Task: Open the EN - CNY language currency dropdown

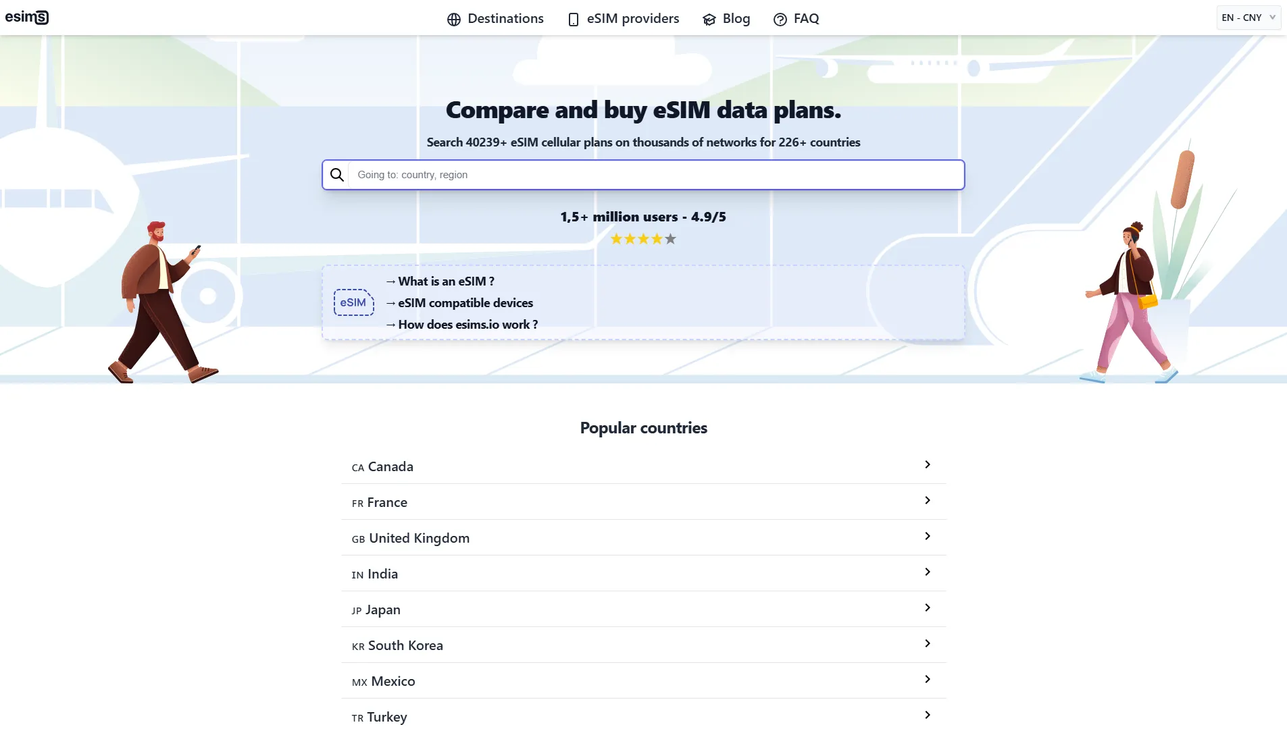Action: 1248,18
